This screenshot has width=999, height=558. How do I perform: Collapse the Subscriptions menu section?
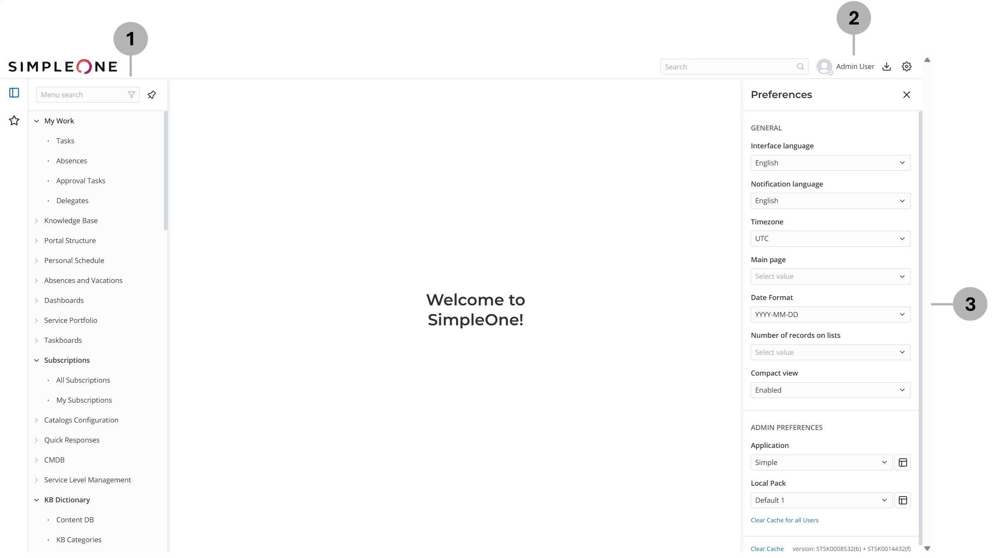tap(67, 360)
